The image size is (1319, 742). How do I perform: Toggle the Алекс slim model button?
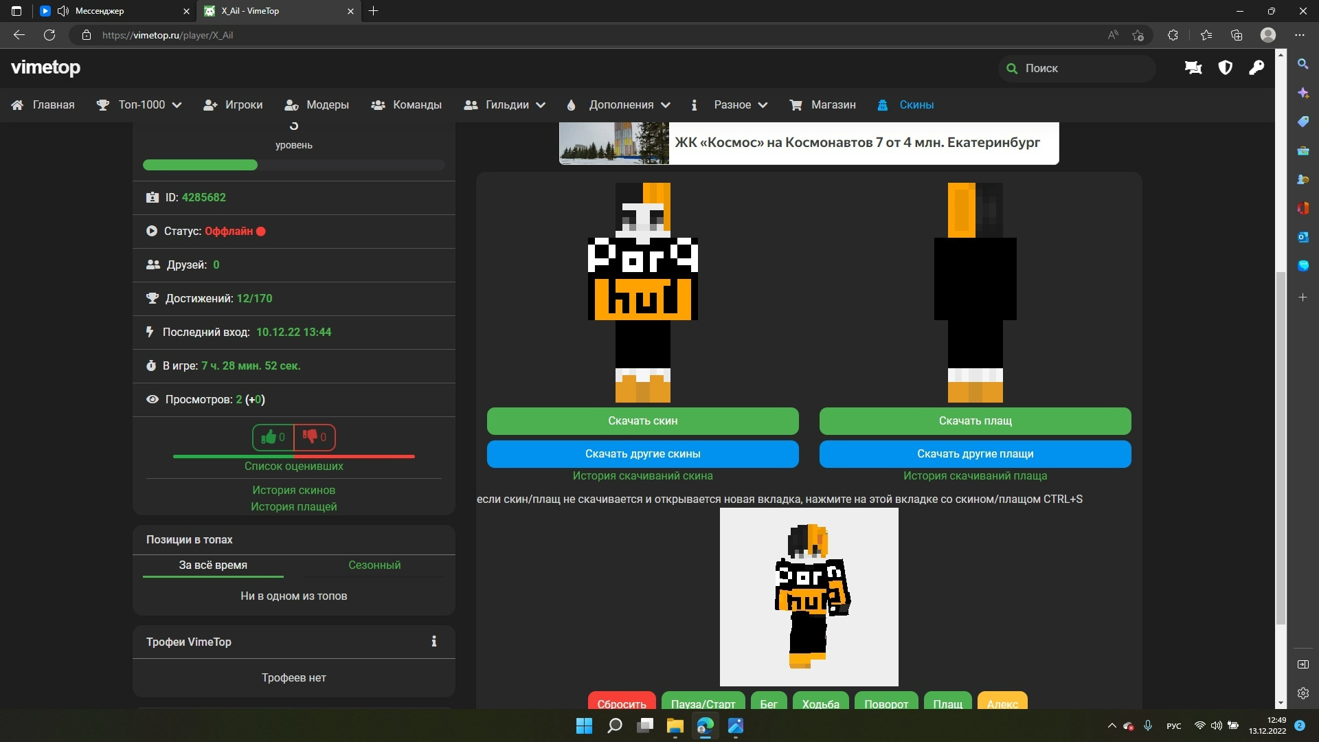(x=1002, y=702)
